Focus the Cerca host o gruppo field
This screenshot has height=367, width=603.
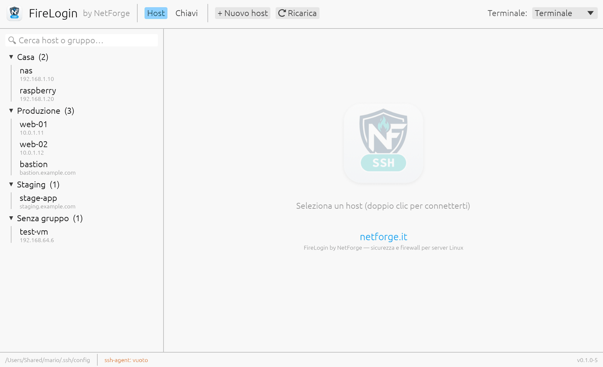click(x=82, y=40)
